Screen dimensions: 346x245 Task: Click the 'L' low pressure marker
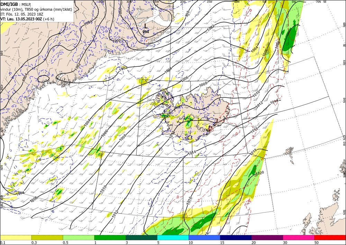pos(146,26)
